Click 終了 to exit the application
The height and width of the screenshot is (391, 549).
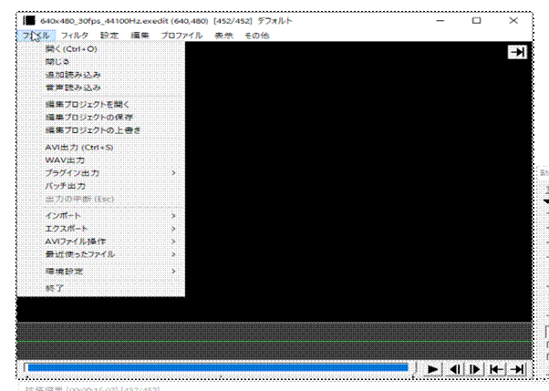point(55,288)
